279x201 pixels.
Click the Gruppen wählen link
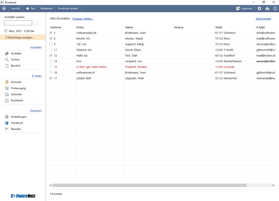tap(83, 19)
